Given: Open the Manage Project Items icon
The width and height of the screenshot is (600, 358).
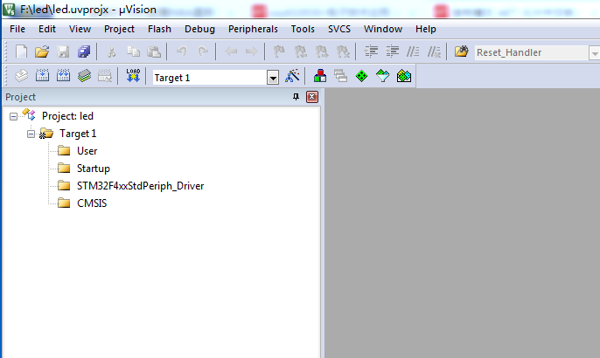Looking at the screenshot, I should click(319, 77).
